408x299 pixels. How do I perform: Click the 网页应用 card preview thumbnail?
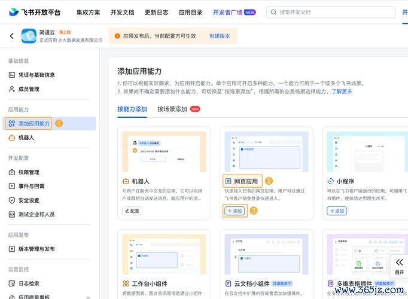pos(266,152)
